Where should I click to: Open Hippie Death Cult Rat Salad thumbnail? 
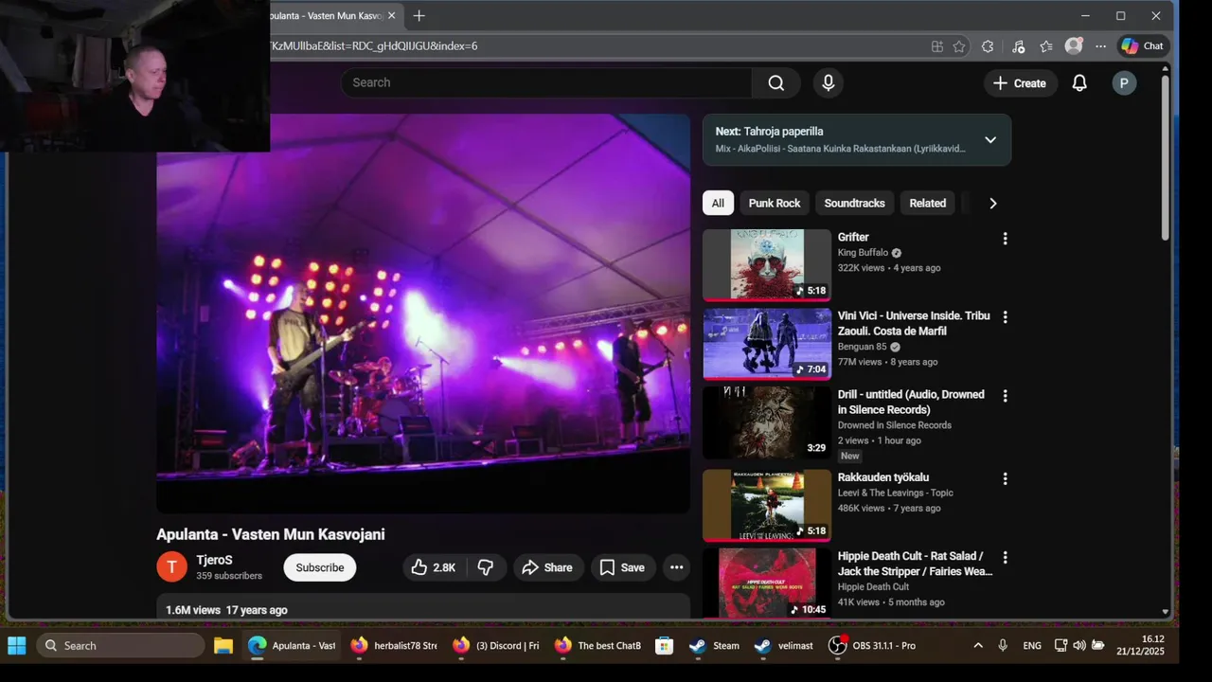coord(767,583)
